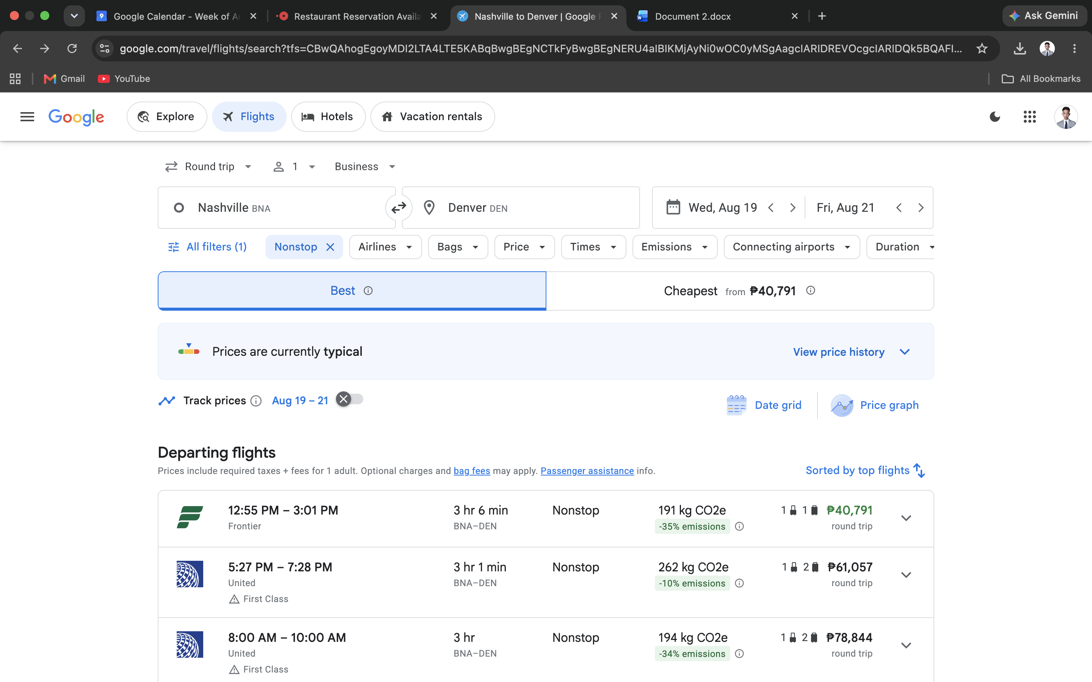Reload the current page
Screen dimensions: 1092x682
coord(72,48)
